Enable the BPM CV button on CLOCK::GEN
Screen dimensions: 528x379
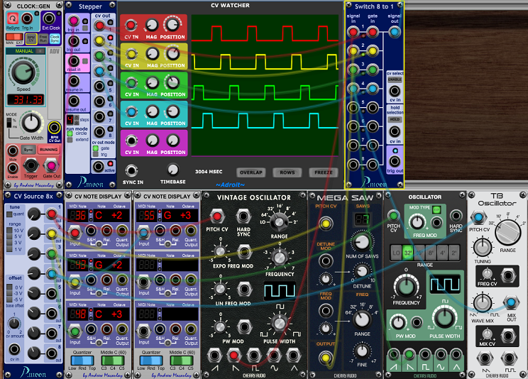pyautogui.click(x=31, y=39)
